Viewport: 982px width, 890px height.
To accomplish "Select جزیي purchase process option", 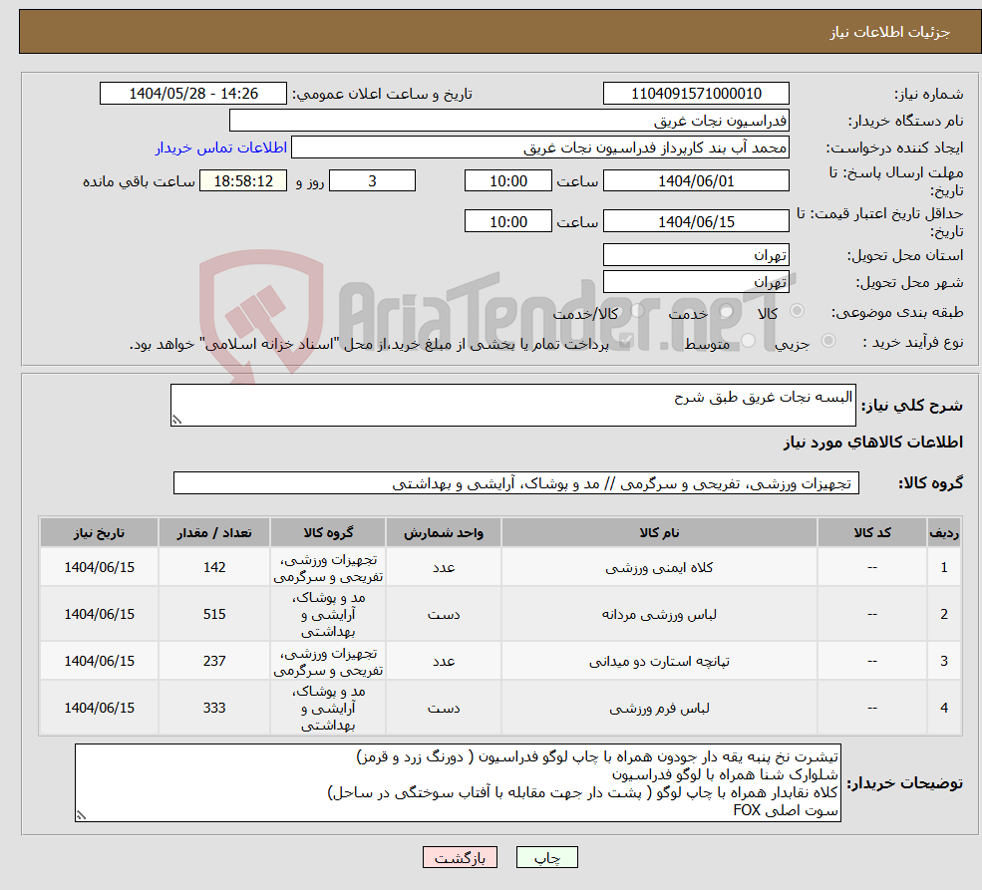I will click(827, 339).
